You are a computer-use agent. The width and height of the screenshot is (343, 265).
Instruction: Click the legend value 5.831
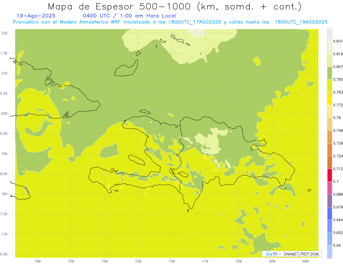tap(338, 41)
